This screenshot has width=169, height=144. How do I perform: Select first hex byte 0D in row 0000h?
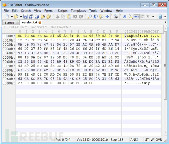pyautogui.click(x=20, y=36)
